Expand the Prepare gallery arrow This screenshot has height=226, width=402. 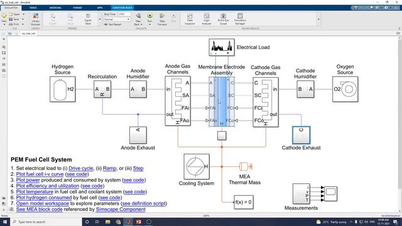point(100,19)
